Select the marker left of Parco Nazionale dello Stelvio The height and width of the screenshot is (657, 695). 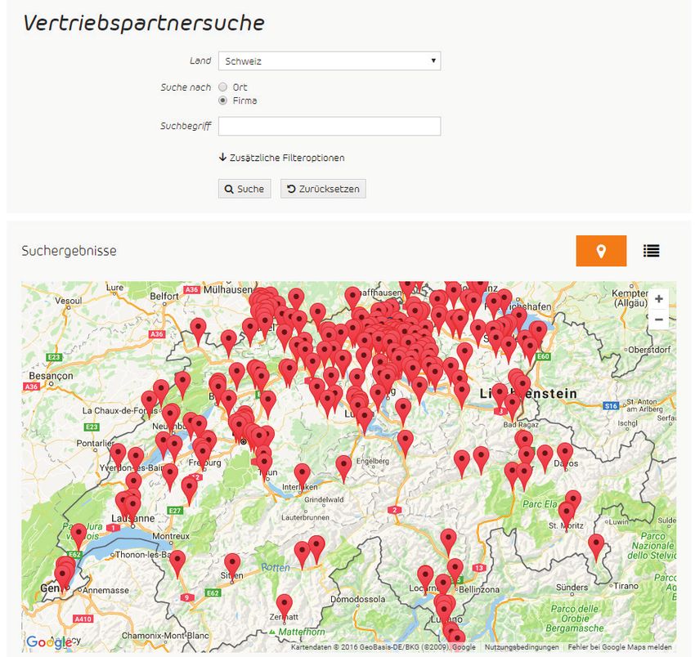click(596, 545)
